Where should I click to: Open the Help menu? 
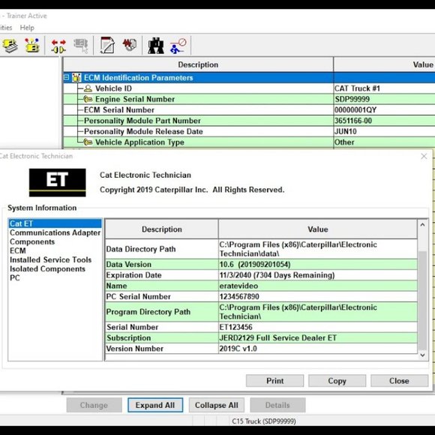pyautogui.click(x=27, y=28)
